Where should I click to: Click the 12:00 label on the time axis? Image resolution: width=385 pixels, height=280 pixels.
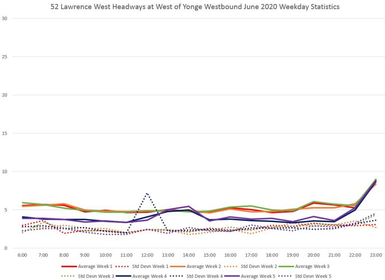tap(147, 255)
